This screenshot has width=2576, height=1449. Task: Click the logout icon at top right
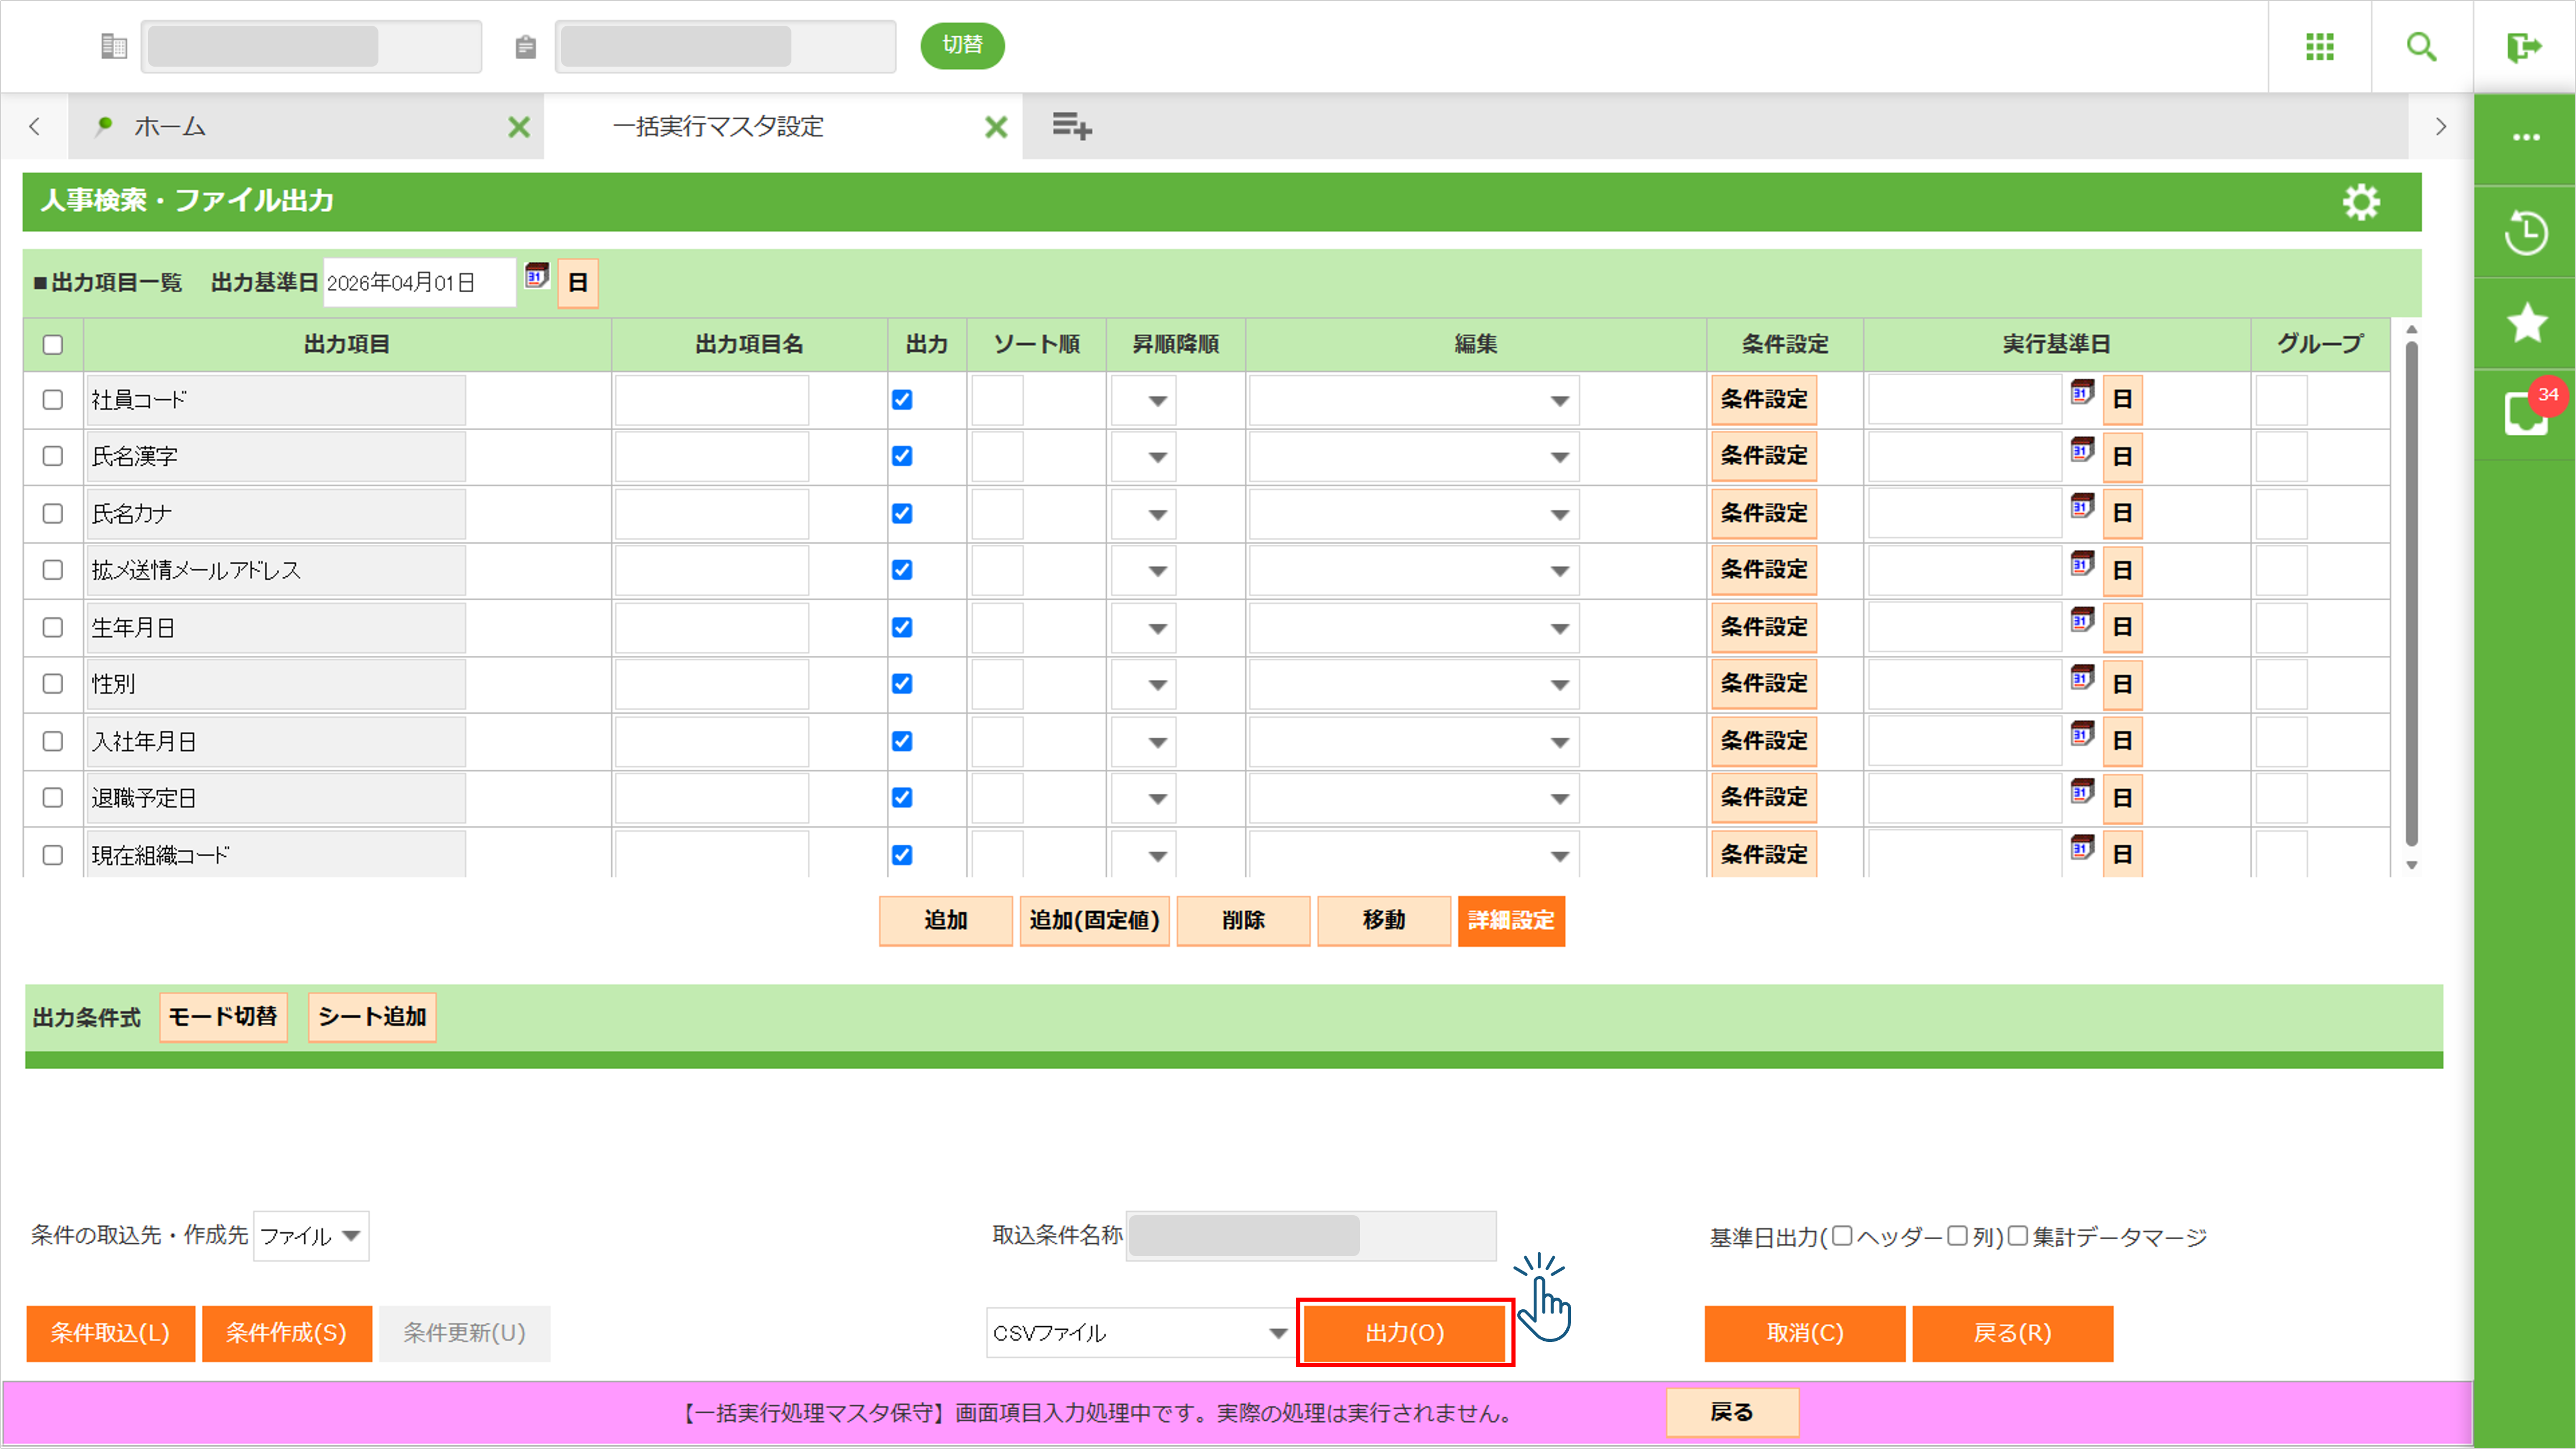point(2524,46)
